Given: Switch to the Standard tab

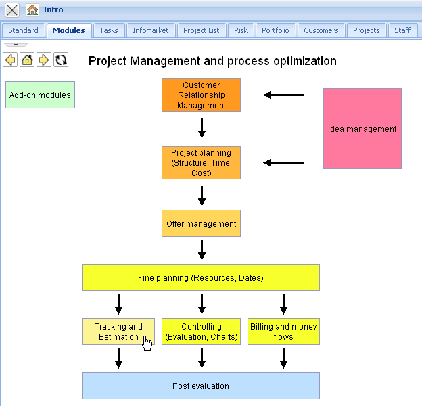Looking at the screenshot, I should [x=23, y=30].
